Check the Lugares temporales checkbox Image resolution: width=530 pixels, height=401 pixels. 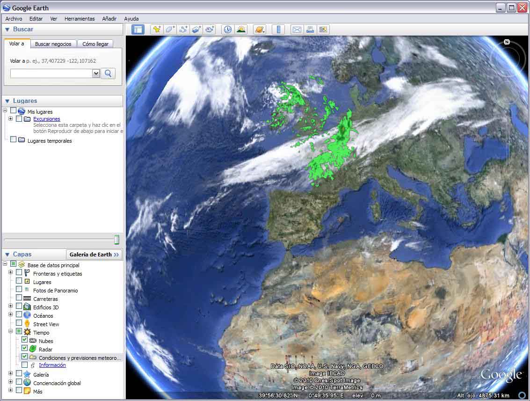point(13,139)
